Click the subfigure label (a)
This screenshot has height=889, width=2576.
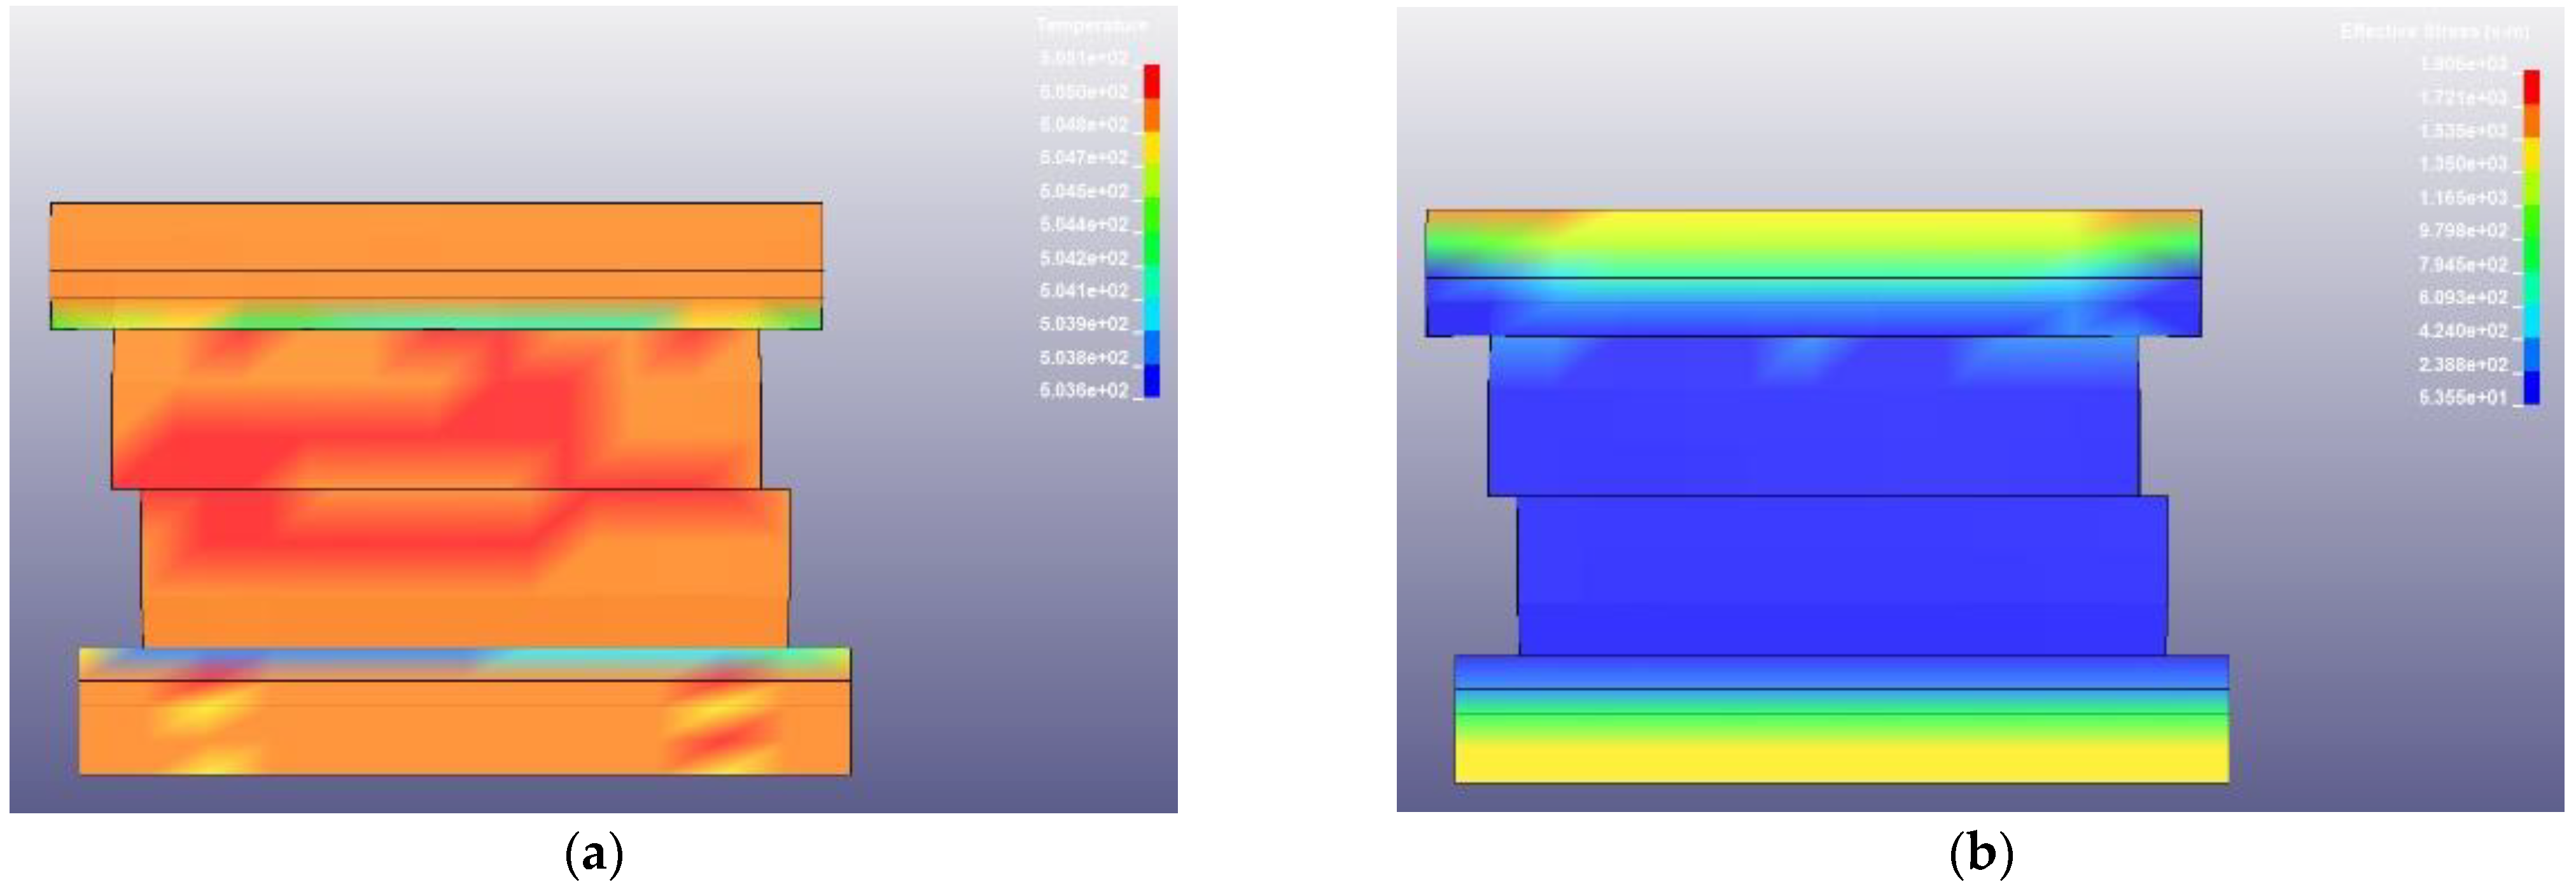(x=594, y=855)
